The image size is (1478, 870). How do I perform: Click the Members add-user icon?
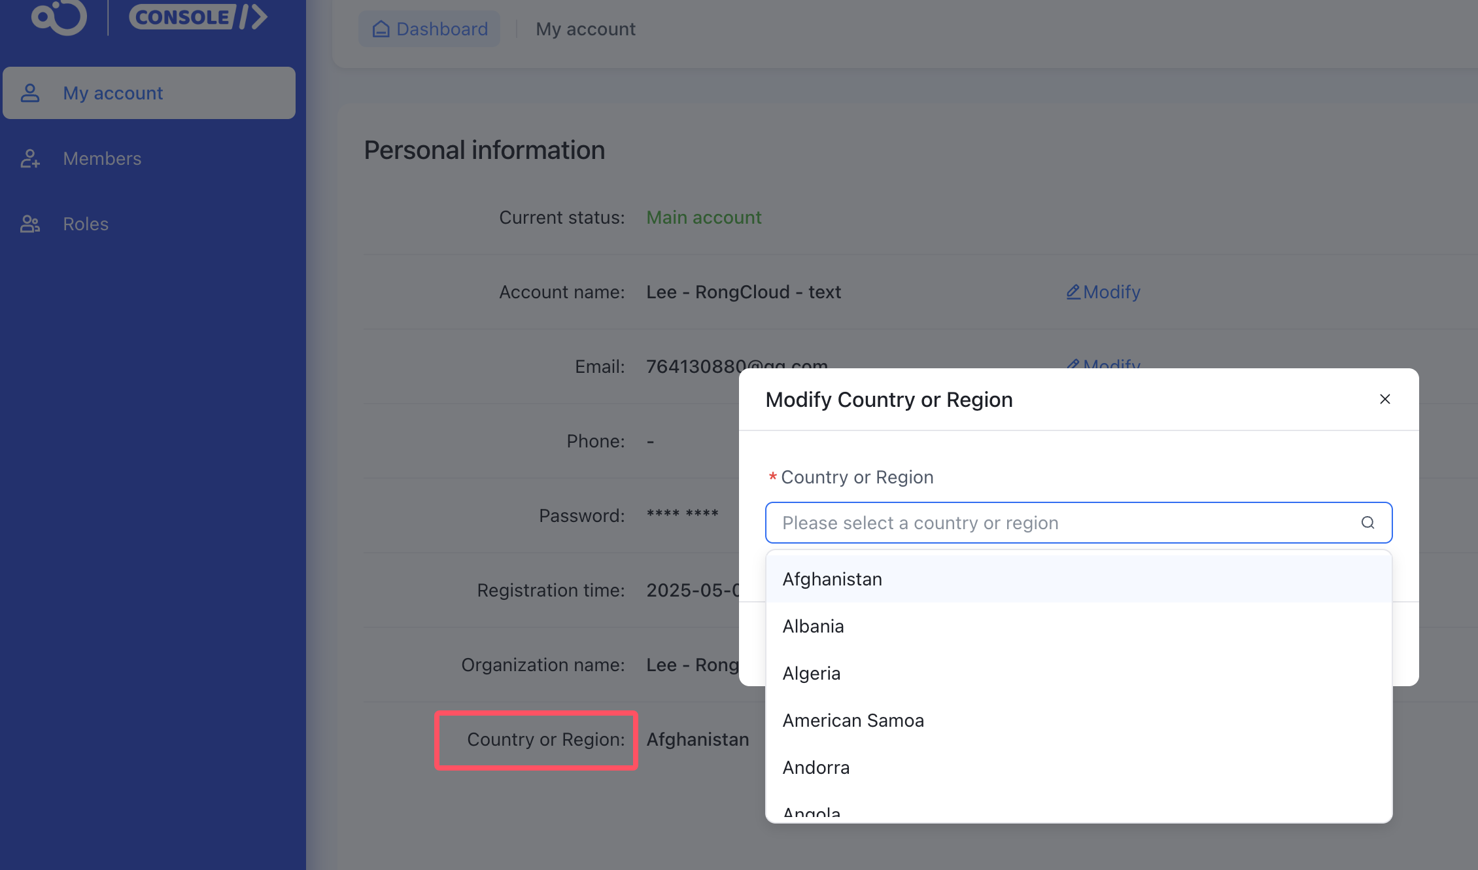click(30, 158)
